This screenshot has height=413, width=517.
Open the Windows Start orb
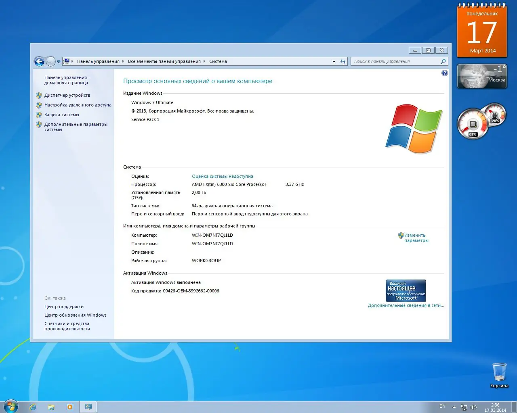coord(11,406)
